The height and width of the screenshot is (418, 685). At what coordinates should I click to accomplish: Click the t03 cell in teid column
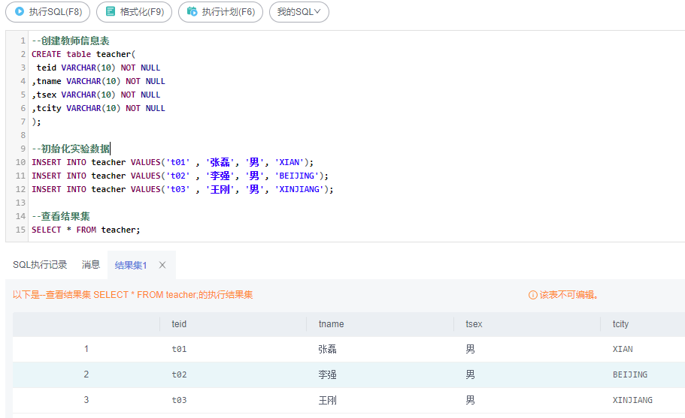tap(179, 400)
